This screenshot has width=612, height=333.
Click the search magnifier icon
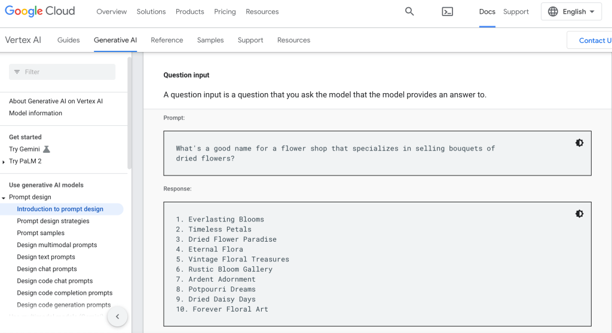pyautogui.click(x=409, y=11)
